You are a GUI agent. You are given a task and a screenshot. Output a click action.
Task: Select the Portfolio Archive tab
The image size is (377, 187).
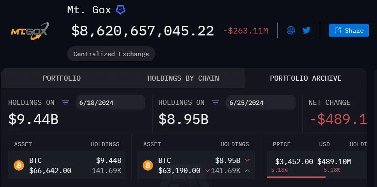(305, 78)
